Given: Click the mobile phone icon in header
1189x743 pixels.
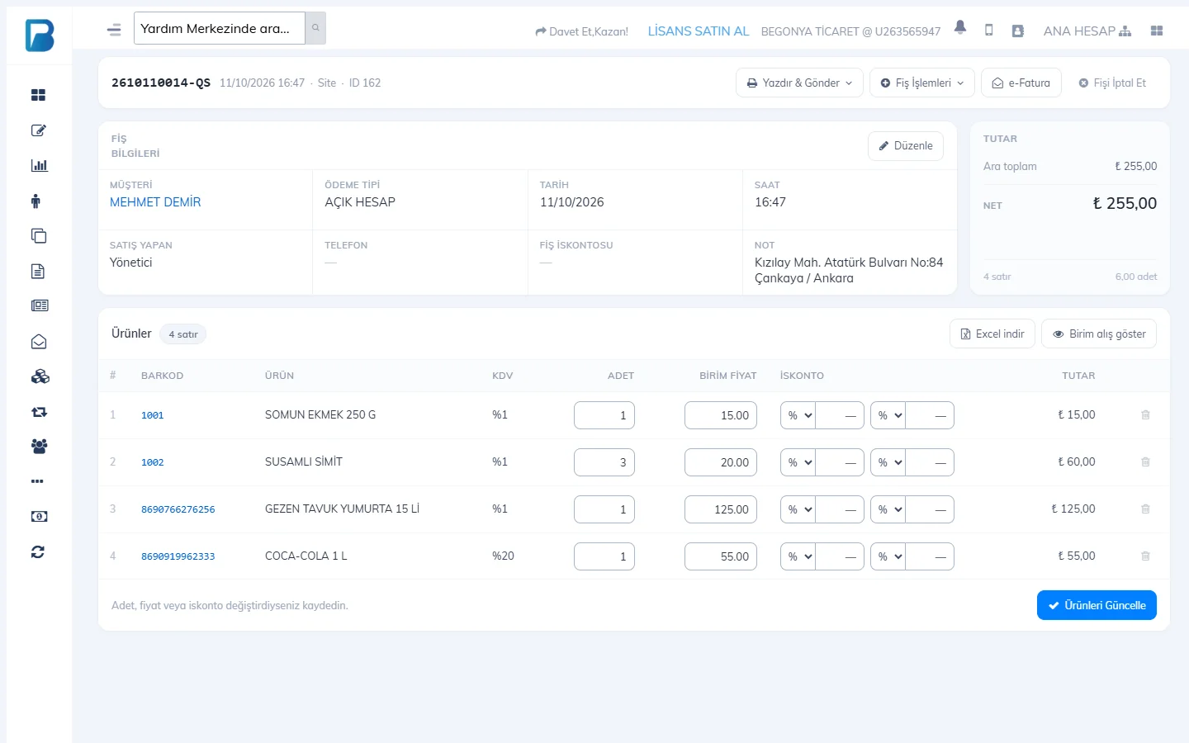Looking at the screenshot, I should coord(989,30).
